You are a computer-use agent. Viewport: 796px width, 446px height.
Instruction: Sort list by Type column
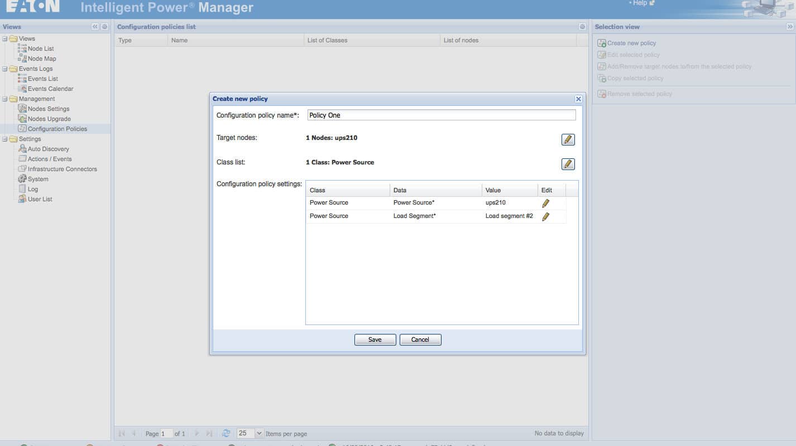[141, 40]
